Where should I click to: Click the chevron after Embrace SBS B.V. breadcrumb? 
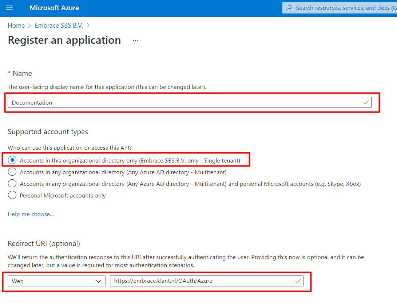[88, 26]
